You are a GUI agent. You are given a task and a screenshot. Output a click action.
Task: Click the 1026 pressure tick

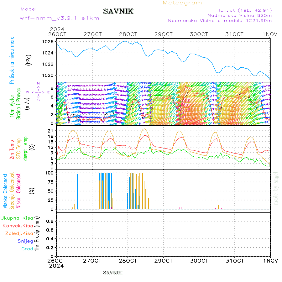[48, 42]
